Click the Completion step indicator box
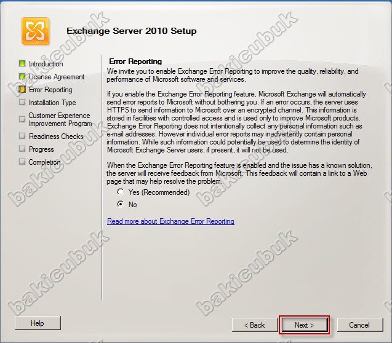Image resolution: width=392 pixels, height=343 pixels. tap(22, 162)
